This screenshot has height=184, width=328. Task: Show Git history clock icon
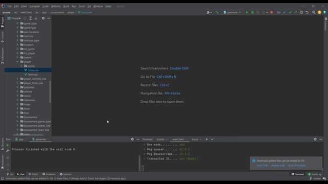[301, 12]
